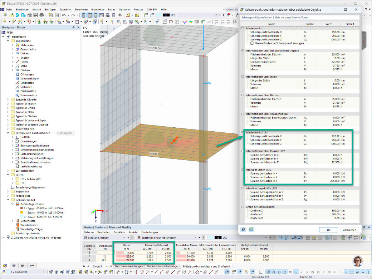Switch to the Stockwerksverschiebungen tab
372x279 pixels.
click(163, 266)
